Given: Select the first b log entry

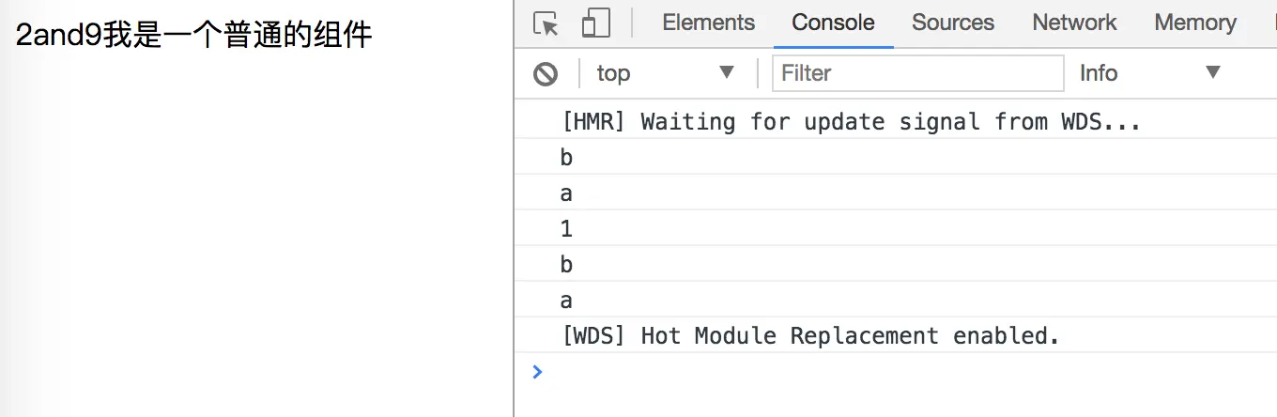Looking at the screenshot, I should point(566,158).
